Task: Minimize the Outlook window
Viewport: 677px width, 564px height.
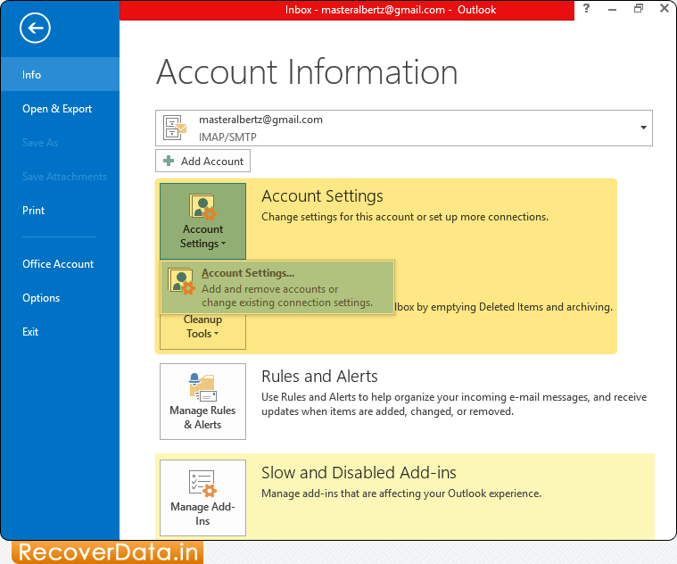Action: point(612,9)
